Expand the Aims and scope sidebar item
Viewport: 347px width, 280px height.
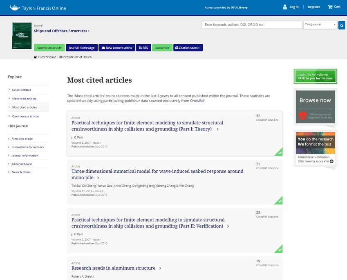[x=22, y=139]
